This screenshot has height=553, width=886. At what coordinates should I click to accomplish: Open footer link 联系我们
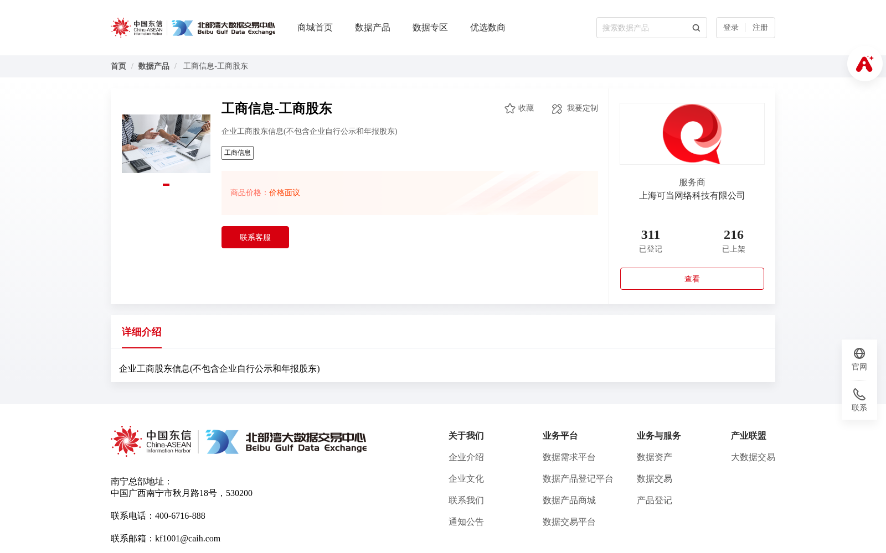pyautogui.click(x=466, y=500)
